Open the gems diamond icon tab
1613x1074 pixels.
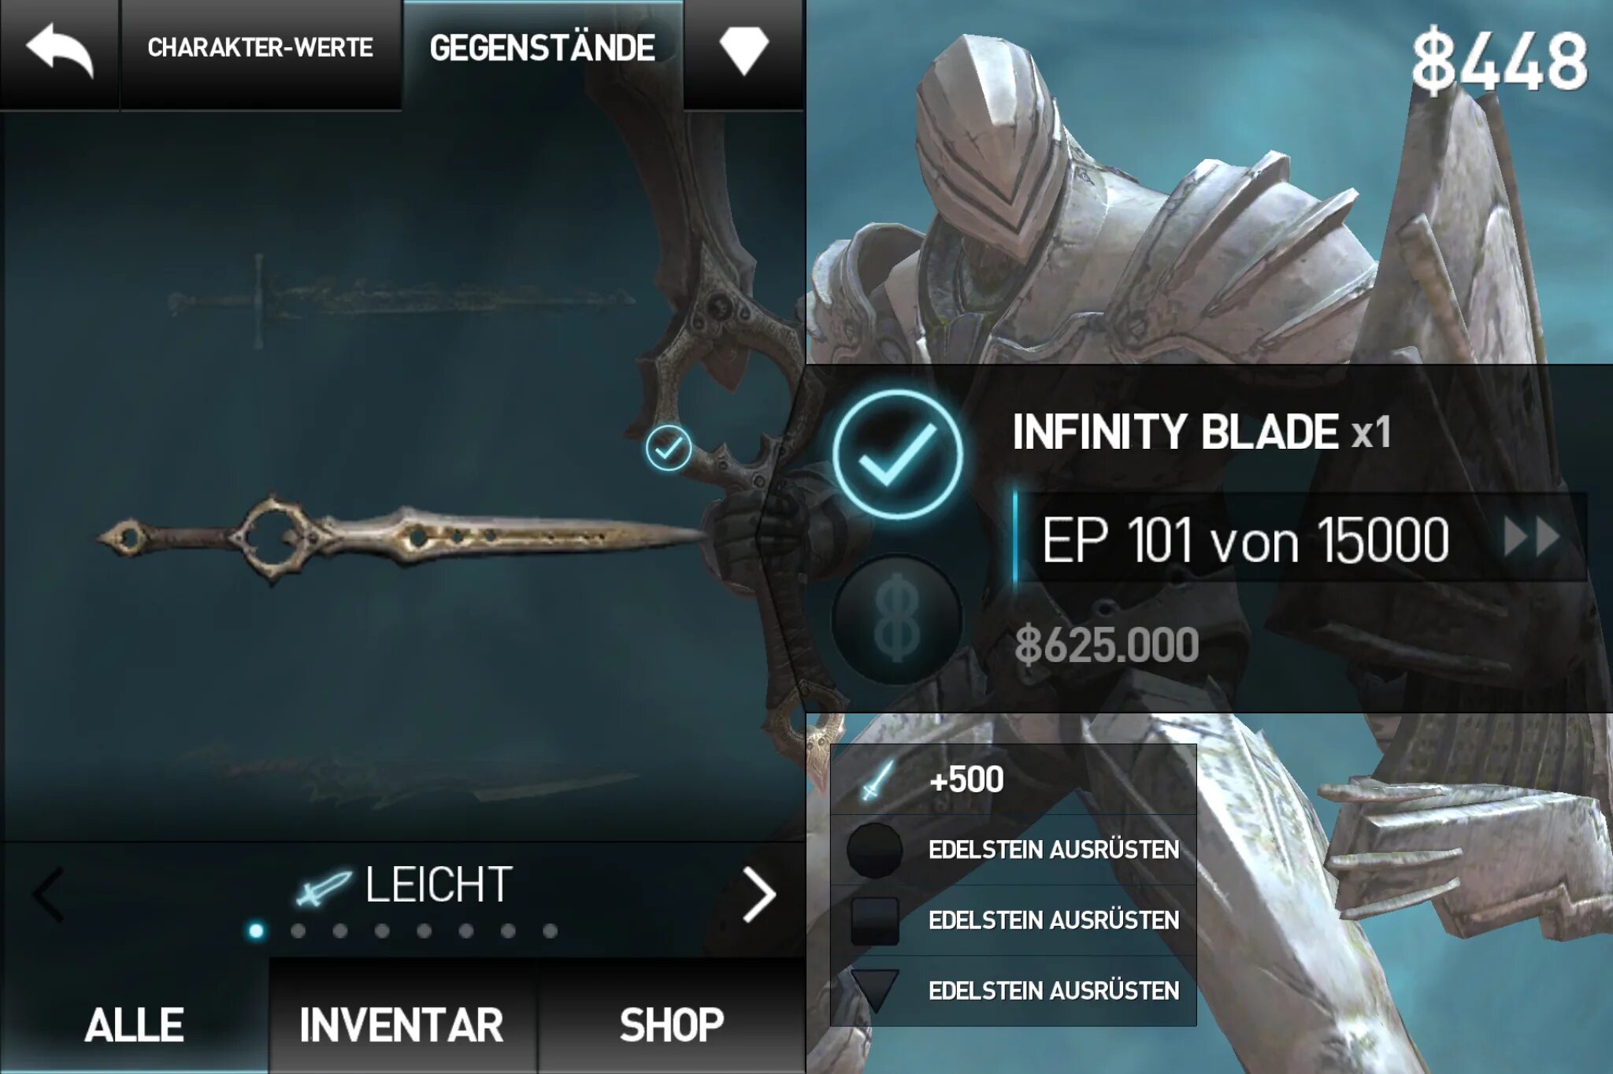point(743,50)
